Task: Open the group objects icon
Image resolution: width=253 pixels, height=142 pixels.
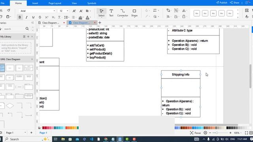Action: pyautogui.click(x=176, y=11)
